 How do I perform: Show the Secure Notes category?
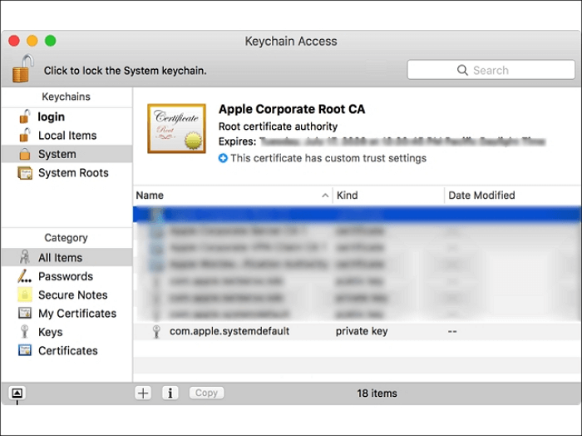click(67, 295)
